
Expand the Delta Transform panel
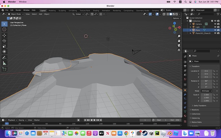tap(200, 106)
